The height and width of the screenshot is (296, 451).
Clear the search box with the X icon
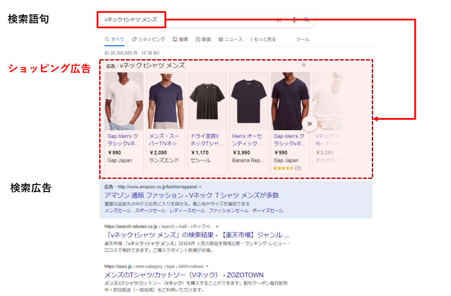pyautogui.click(x=279, y=20)
